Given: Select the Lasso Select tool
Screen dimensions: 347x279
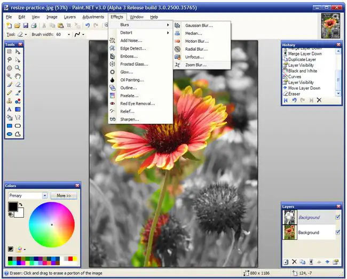Looking at the screenshot, I should 9,60.
